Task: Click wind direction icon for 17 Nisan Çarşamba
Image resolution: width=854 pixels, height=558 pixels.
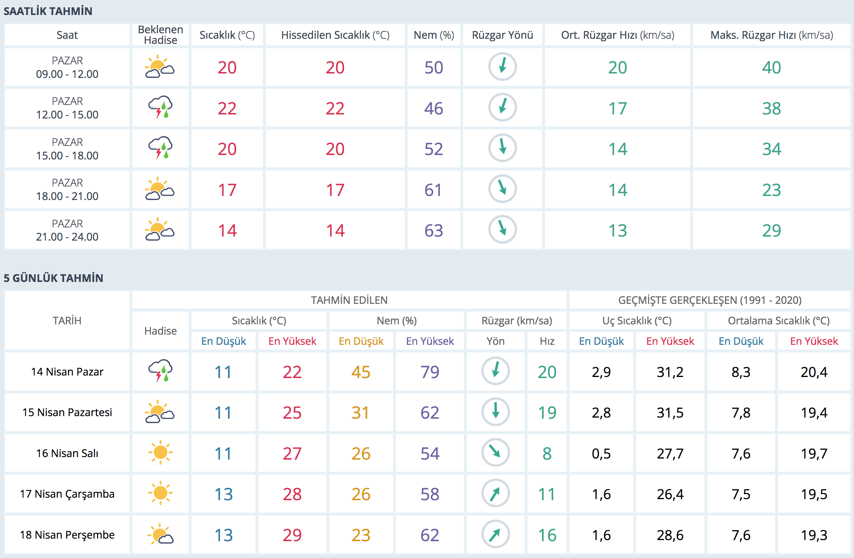Action: coord(495,494)
